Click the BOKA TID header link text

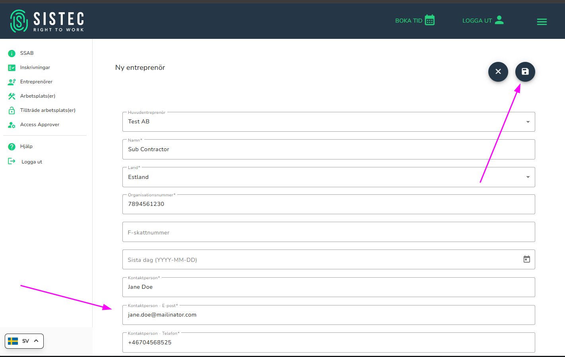pos(409,21)
